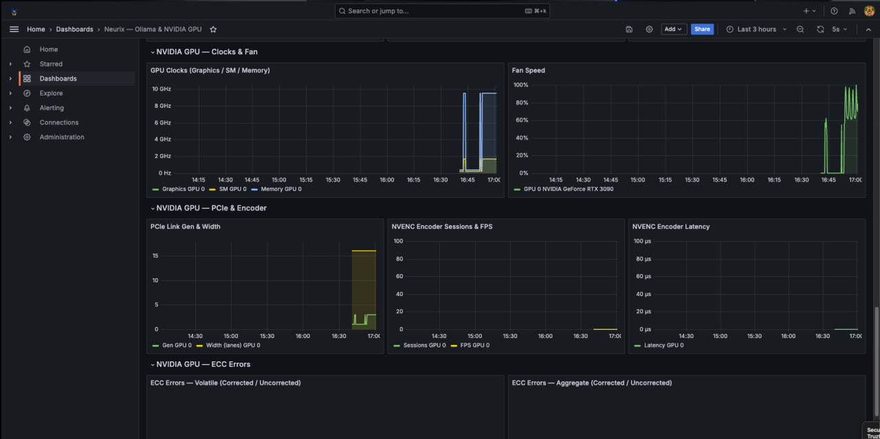Click the NVENC Encoder Latency panel title
The image size is (880, 439).
point(671,227)
